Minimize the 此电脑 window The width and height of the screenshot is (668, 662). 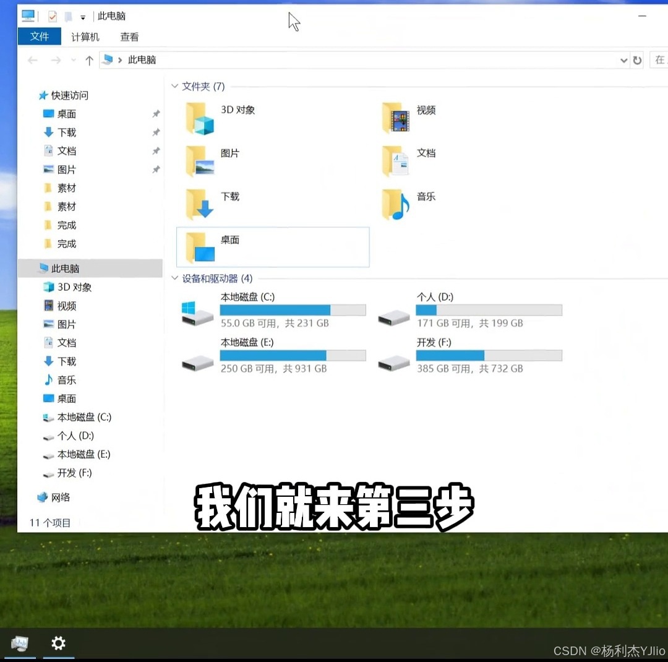(x=642, y=16)
